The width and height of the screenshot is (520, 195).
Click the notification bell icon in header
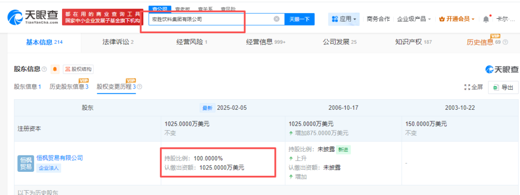[486, 19]
